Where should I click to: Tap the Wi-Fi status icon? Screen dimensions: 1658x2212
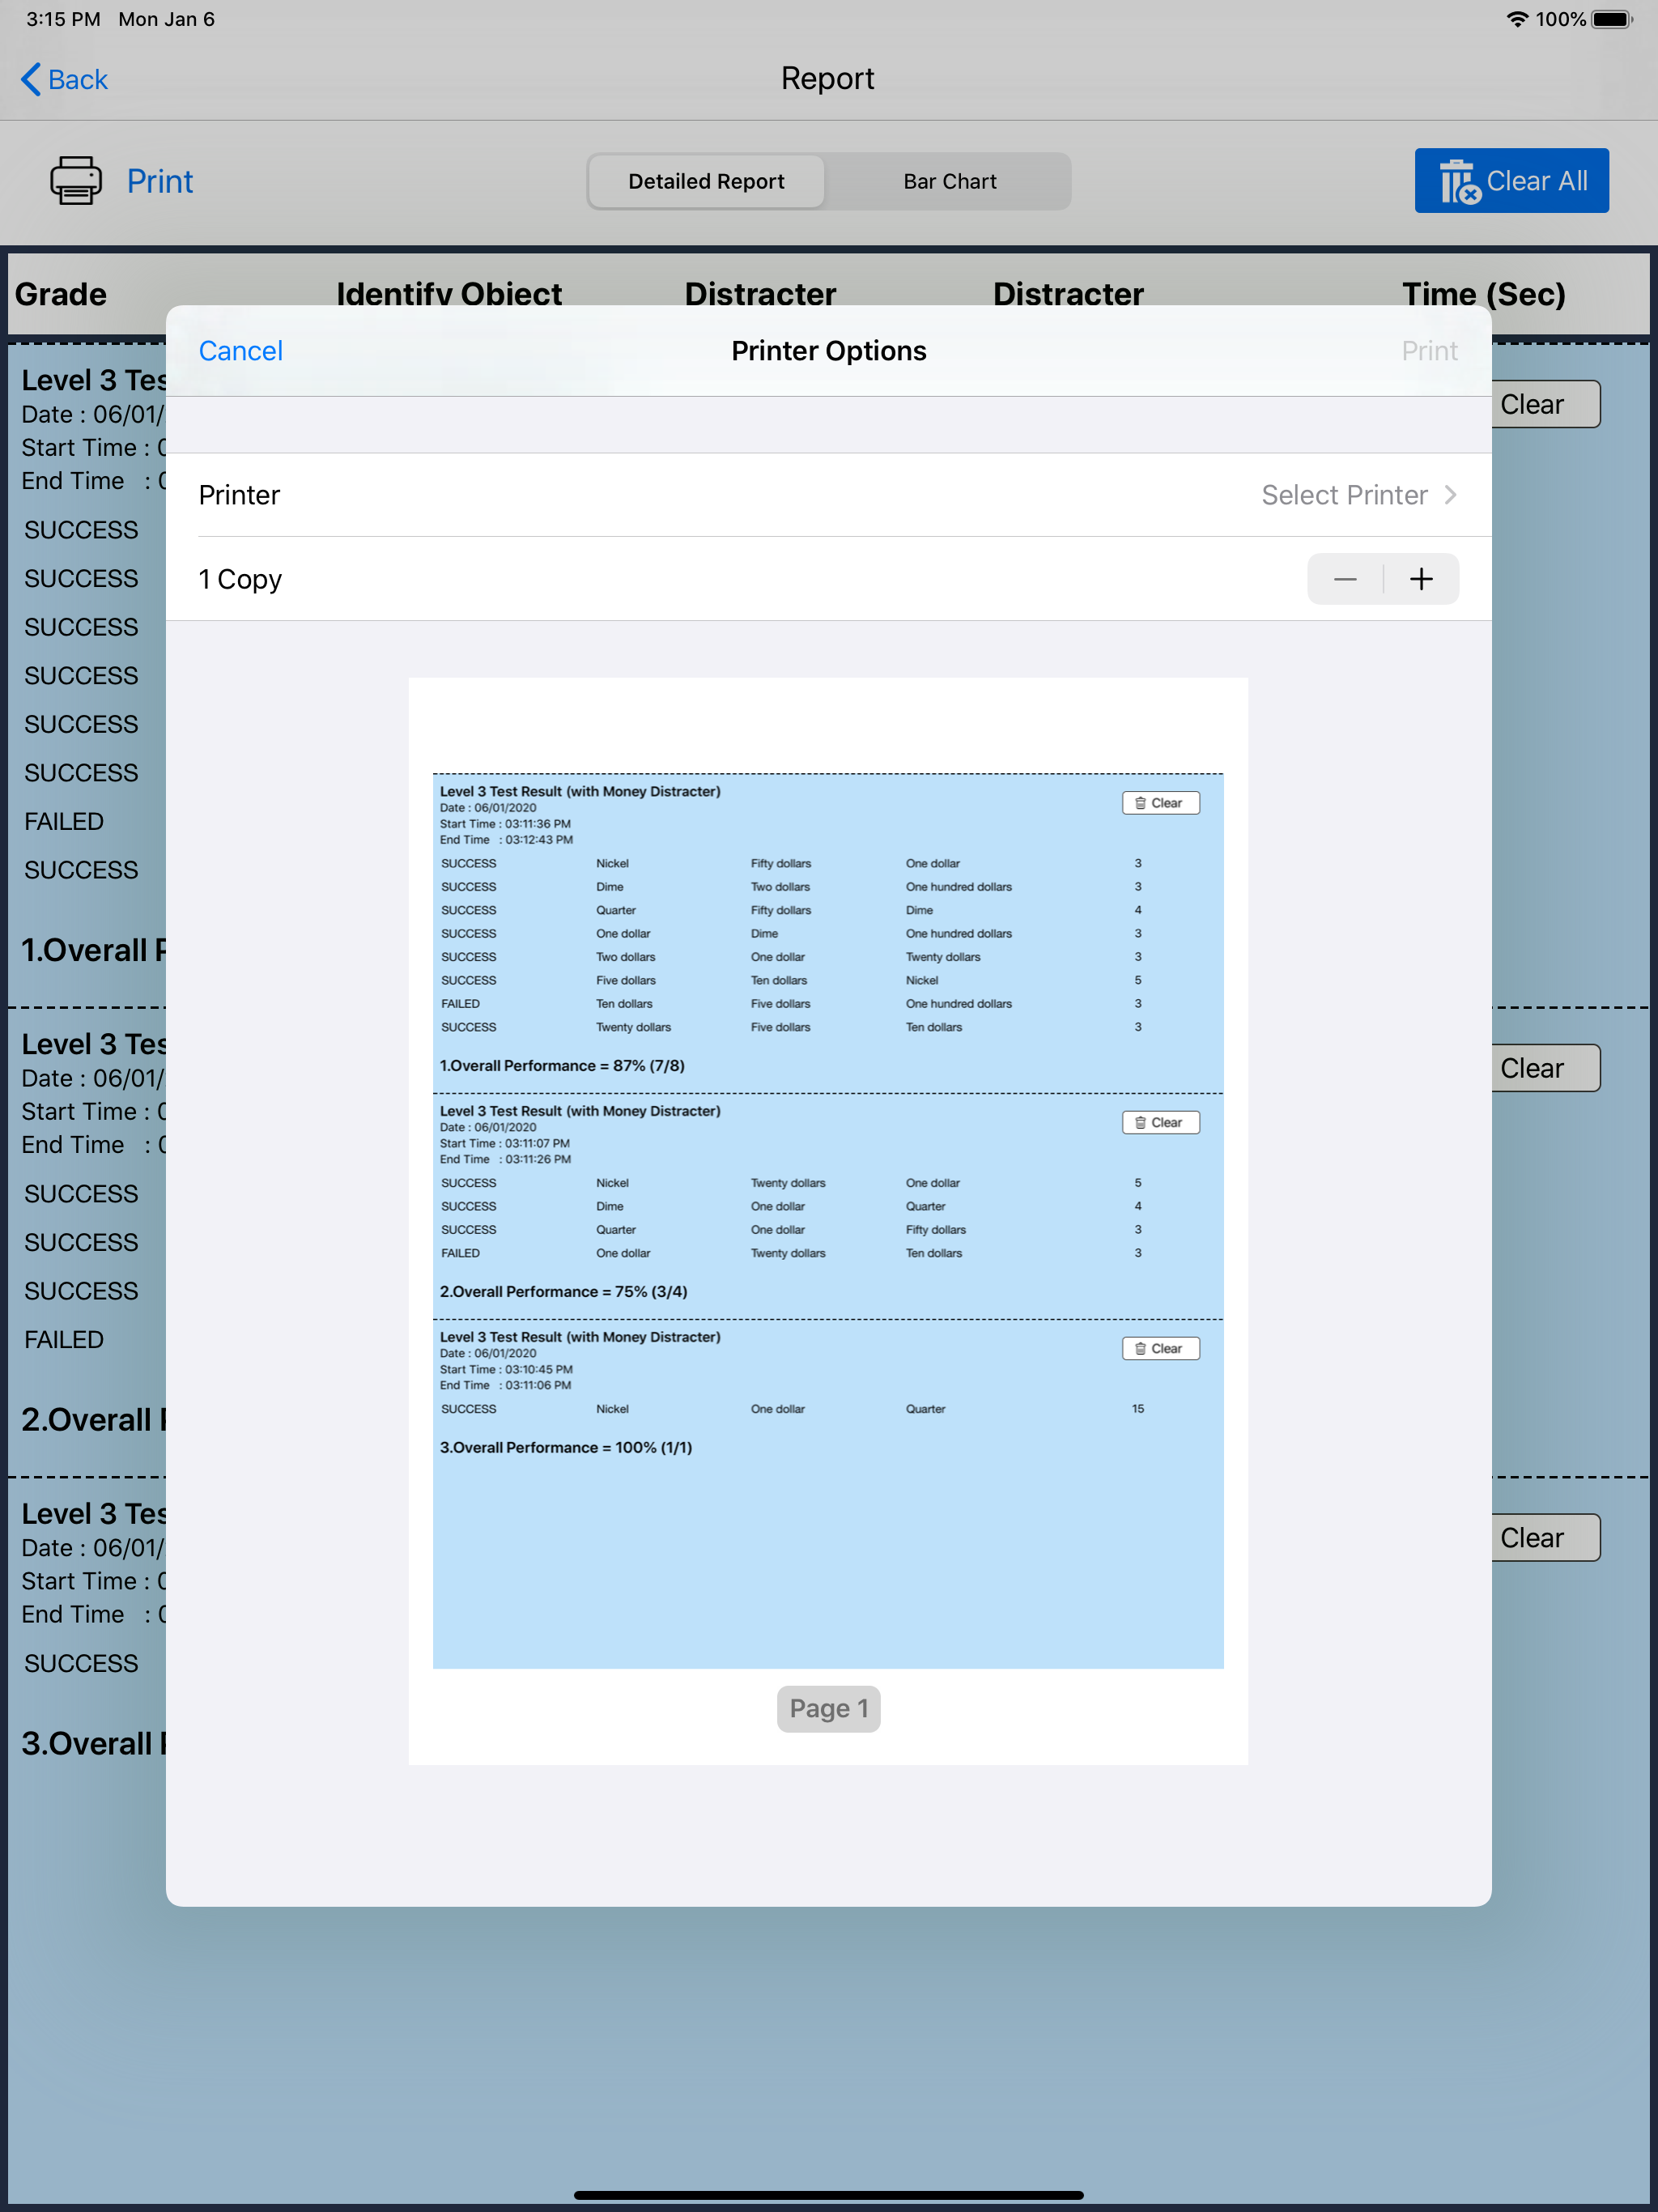point(1517,19)
